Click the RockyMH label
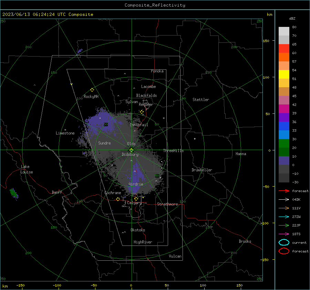 coord(91,97)
